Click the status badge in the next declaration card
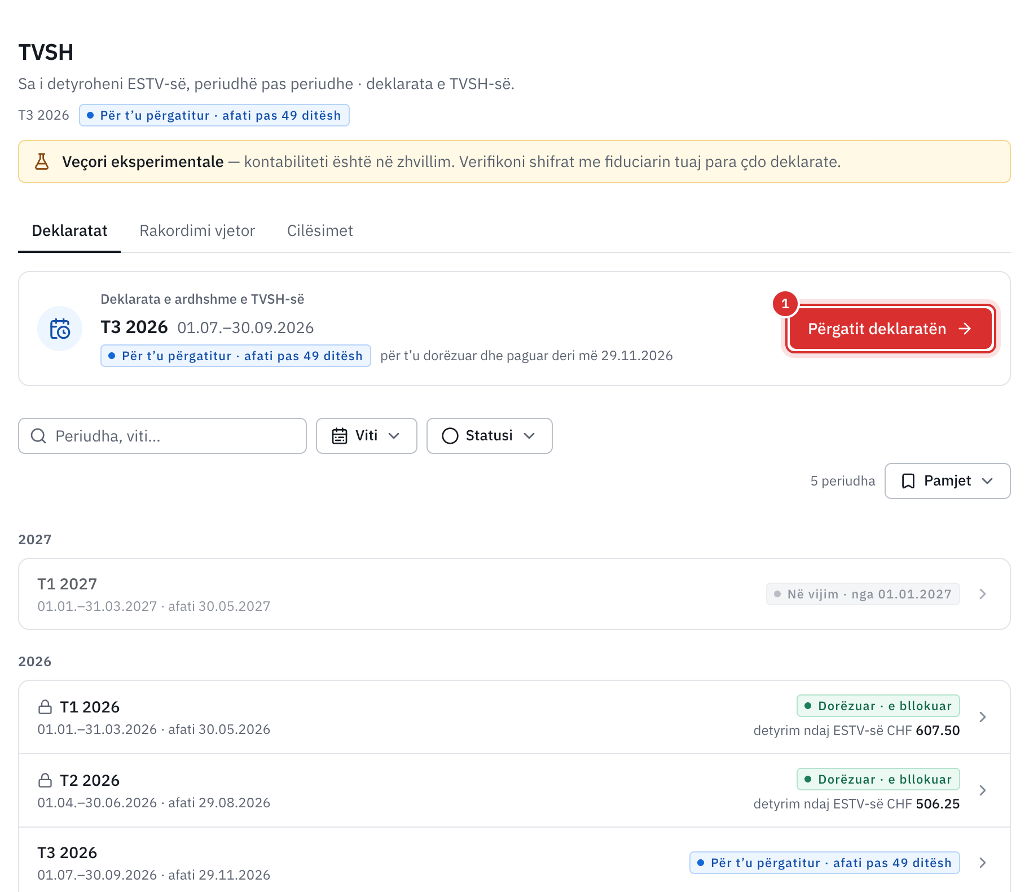 (236, 356)
